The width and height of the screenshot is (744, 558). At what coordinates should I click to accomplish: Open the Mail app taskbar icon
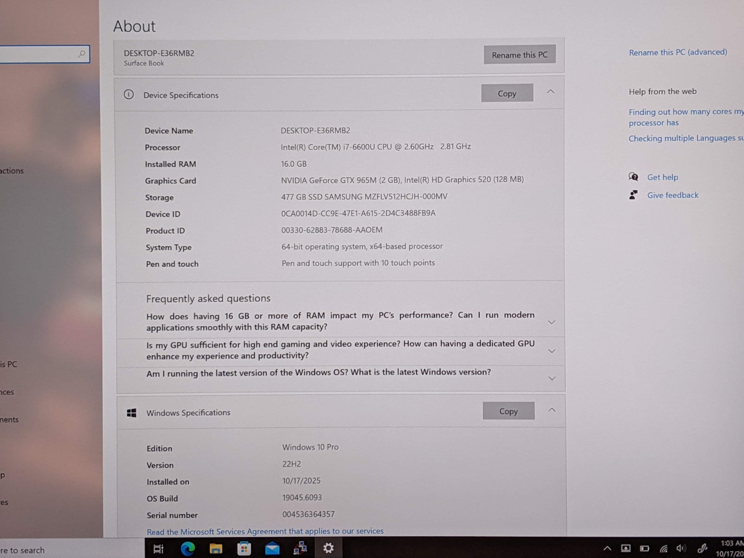(272, 549)
